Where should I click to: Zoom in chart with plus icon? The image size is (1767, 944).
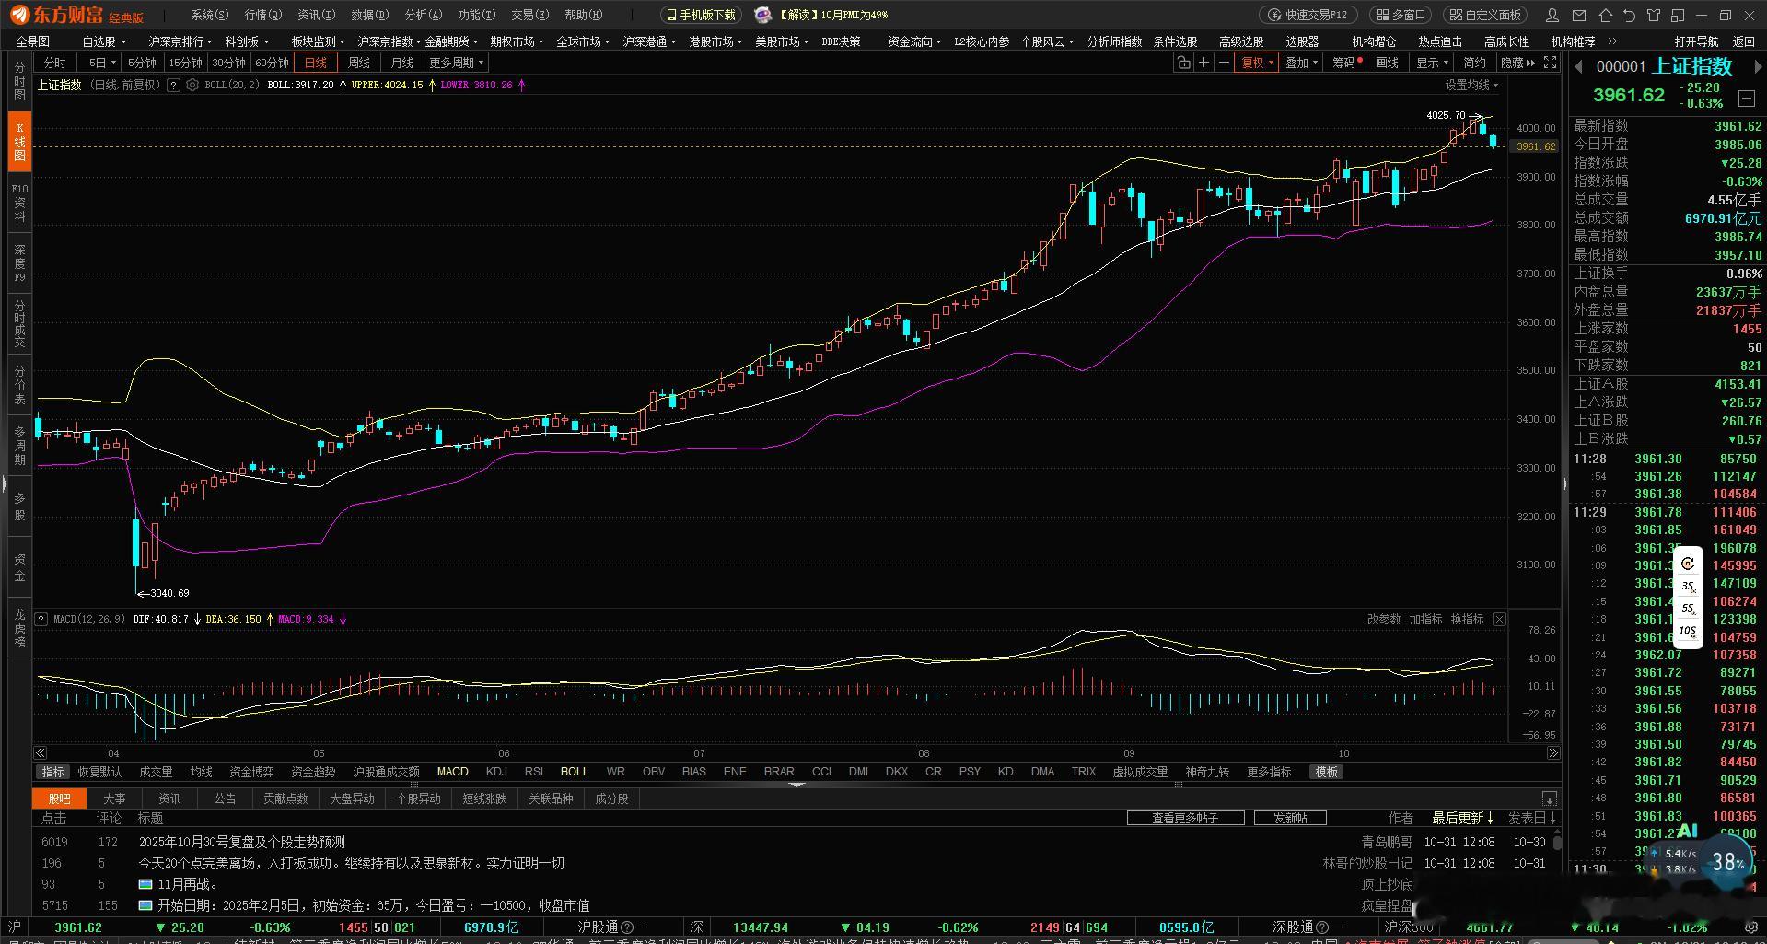(1203, 63)
